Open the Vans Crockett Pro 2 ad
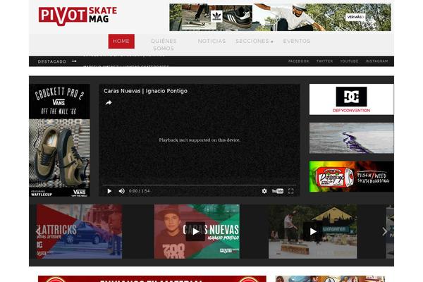 59,140
